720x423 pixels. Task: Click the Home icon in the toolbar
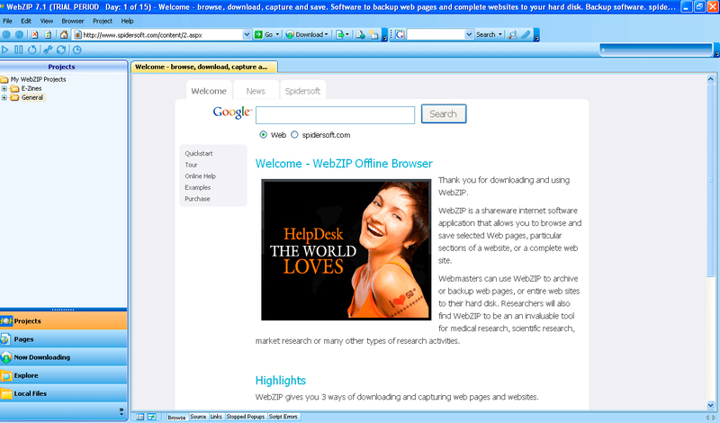tap(64, 34)
